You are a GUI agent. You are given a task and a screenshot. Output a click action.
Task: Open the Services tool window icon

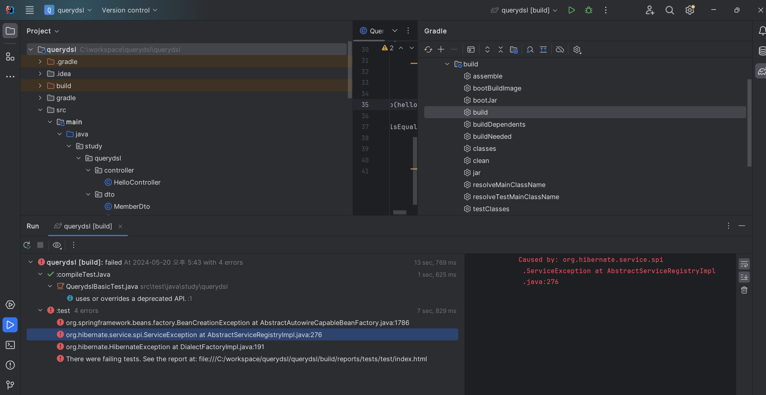point(10,305)
